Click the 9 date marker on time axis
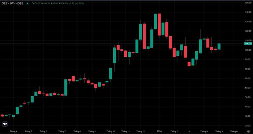The height and width of the screenshot is (134, 253). [x=189, y=131]
